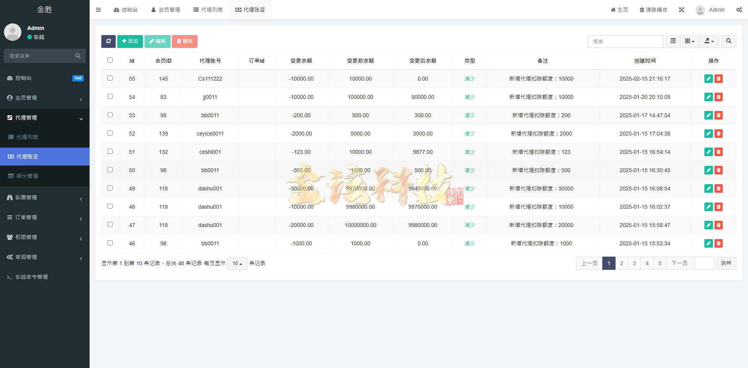This screenshot has width=748, height=368.
Task: Click the settings gear in the top right
Action: (739, 10)
